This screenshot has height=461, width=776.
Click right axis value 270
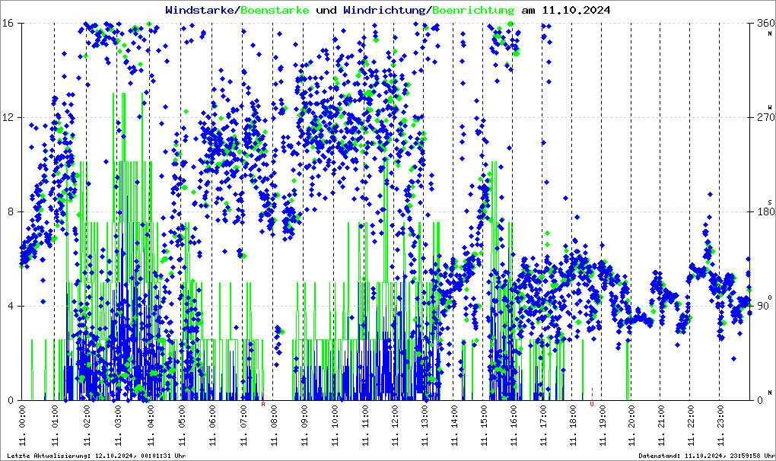766,118
